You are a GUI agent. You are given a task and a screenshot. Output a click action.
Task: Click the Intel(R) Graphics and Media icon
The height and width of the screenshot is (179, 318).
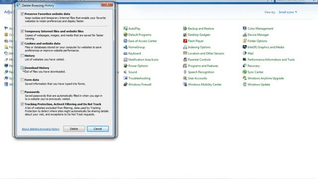(244, 47)
